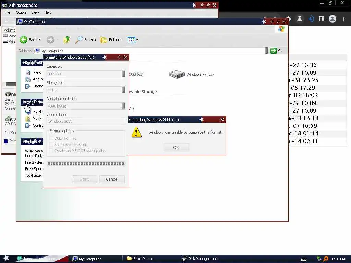Click the Control Panel icon in Other Places
351x263 pixels.
click(x=28, y=125)
